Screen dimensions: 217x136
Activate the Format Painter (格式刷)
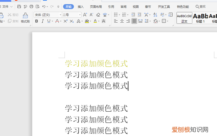click(x=25, y=18)
